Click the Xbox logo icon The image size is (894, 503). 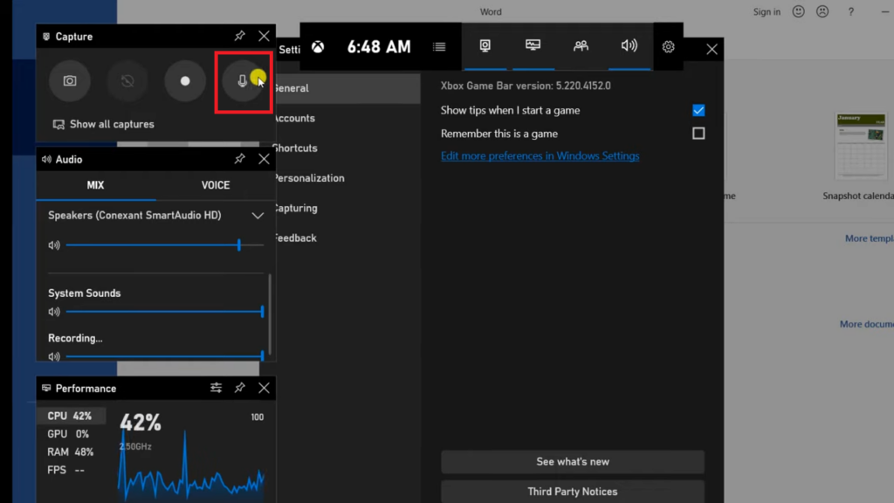[x=318, y=47]
